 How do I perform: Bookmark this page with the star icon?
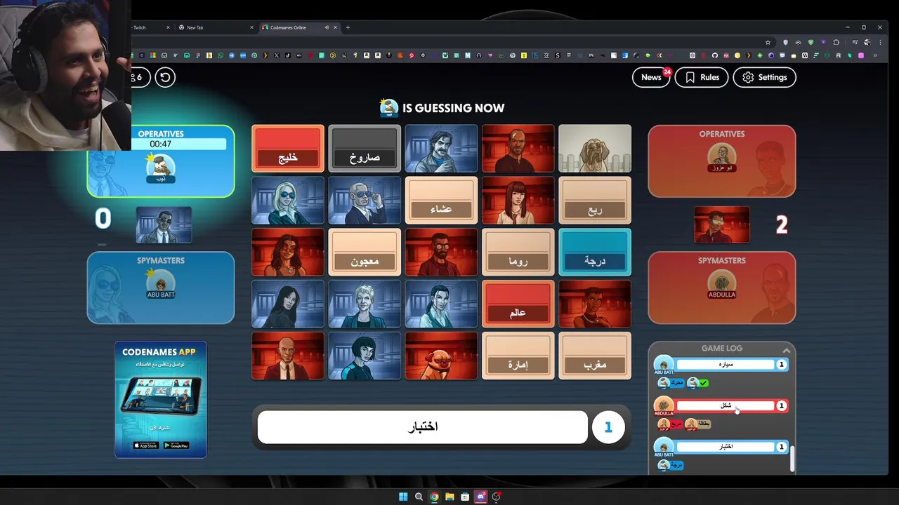point(768,42)
